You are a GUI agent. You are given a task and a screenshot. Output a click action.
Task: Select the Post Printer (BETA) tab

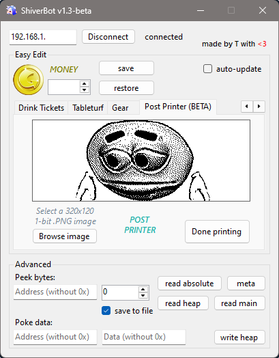tap(178, 107)
